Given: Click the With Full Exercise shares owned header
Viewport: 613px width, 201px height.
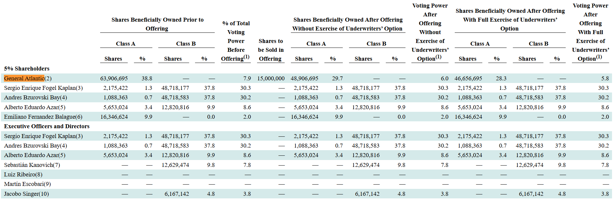Looking at the screenshot, I should click(510, 20).
